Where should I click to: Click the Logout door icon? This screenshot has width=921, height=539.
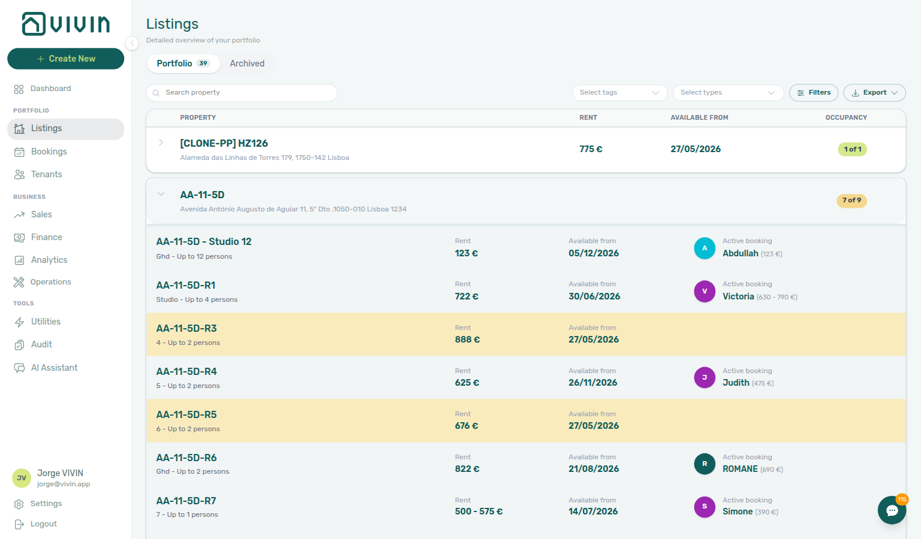(19, 524)
